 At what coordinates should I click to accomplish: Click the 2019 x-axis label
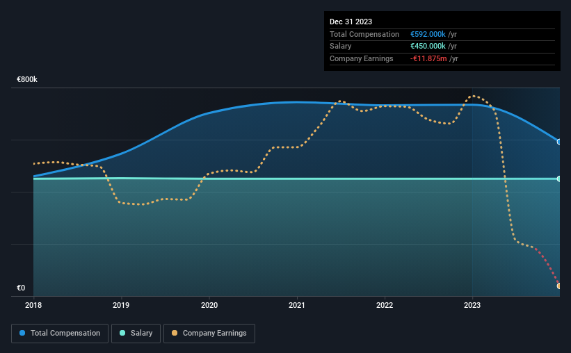tap(121, 305)
